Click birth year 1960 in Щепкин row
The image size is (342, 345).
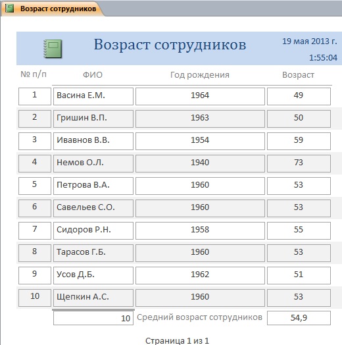pos(200,298)
